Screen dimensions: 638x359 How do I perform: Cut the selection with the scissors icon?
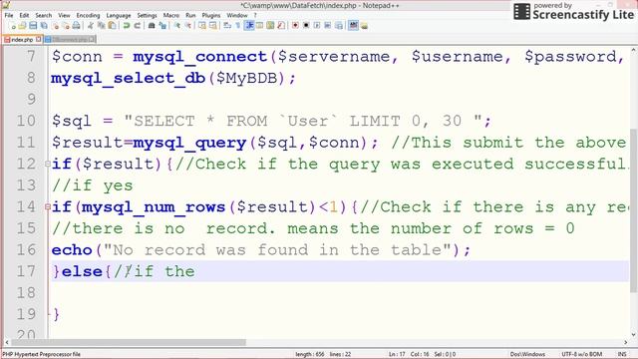(x=90, y=26)
